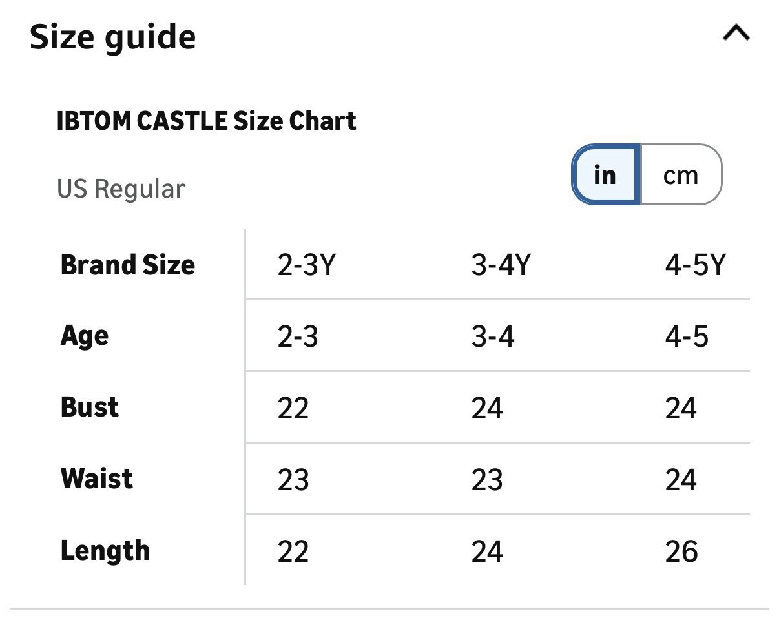Select the 4-5Y brand size column
This screenshot has height=618, width=779.
(695, 265)
